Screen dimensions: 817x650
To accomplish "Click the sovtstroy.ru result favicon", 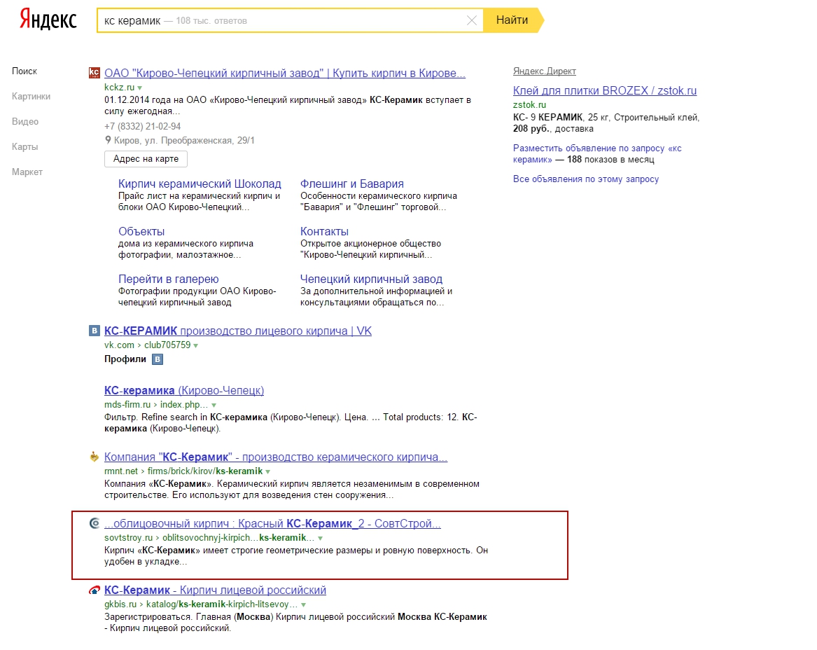I will (95, 523).
